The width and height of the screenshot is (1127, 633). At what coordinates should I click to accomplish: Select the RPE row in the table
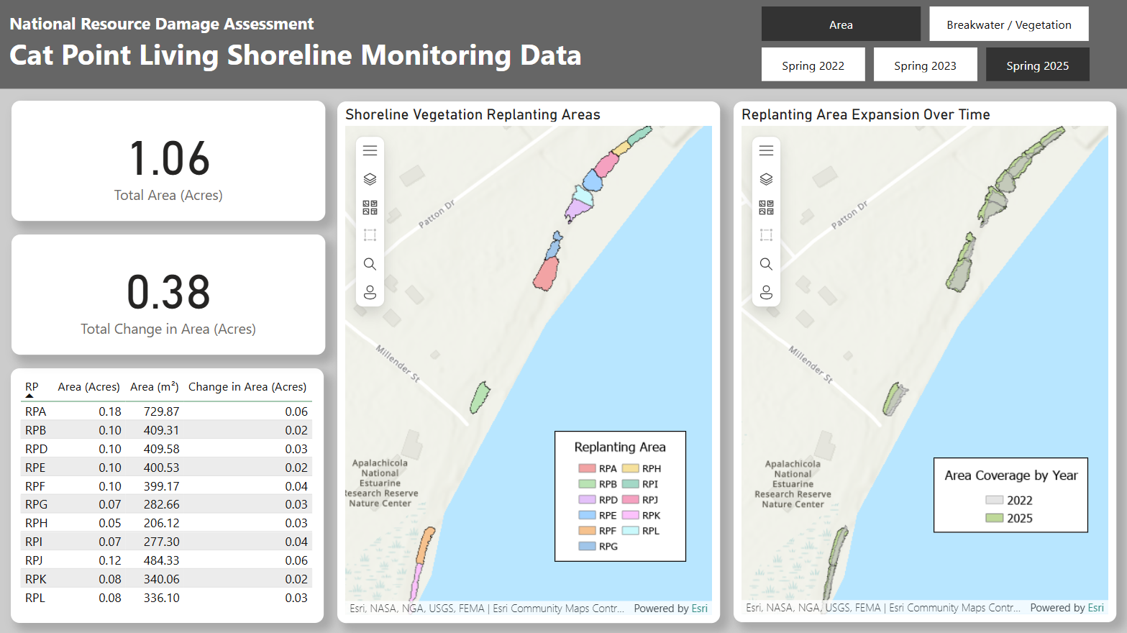[166, 468]
